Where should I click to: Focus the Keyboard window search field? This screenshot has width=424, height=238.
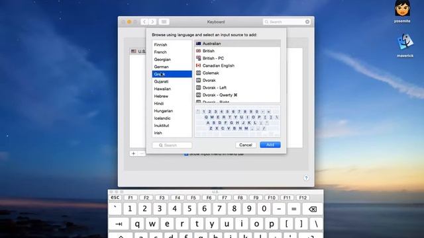[x=286, y=22]
